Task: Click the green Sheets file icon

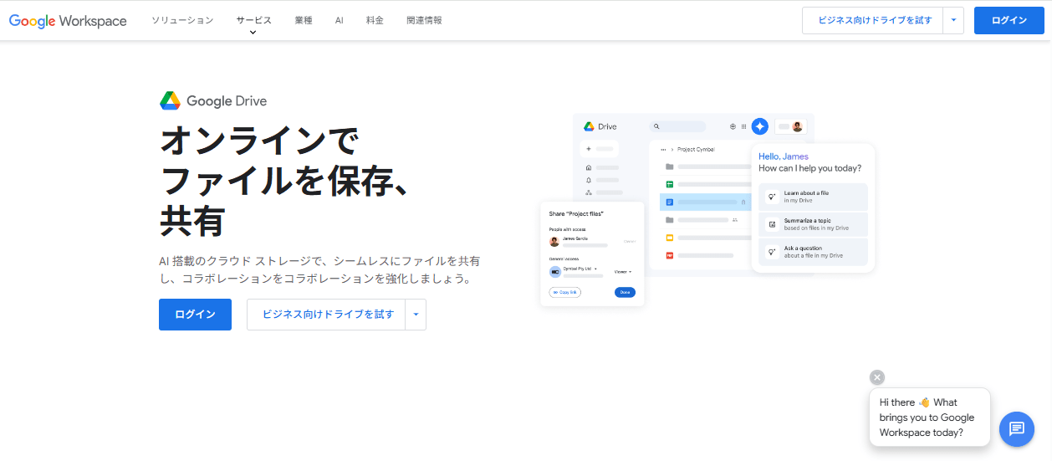Action: click(669, 184)
